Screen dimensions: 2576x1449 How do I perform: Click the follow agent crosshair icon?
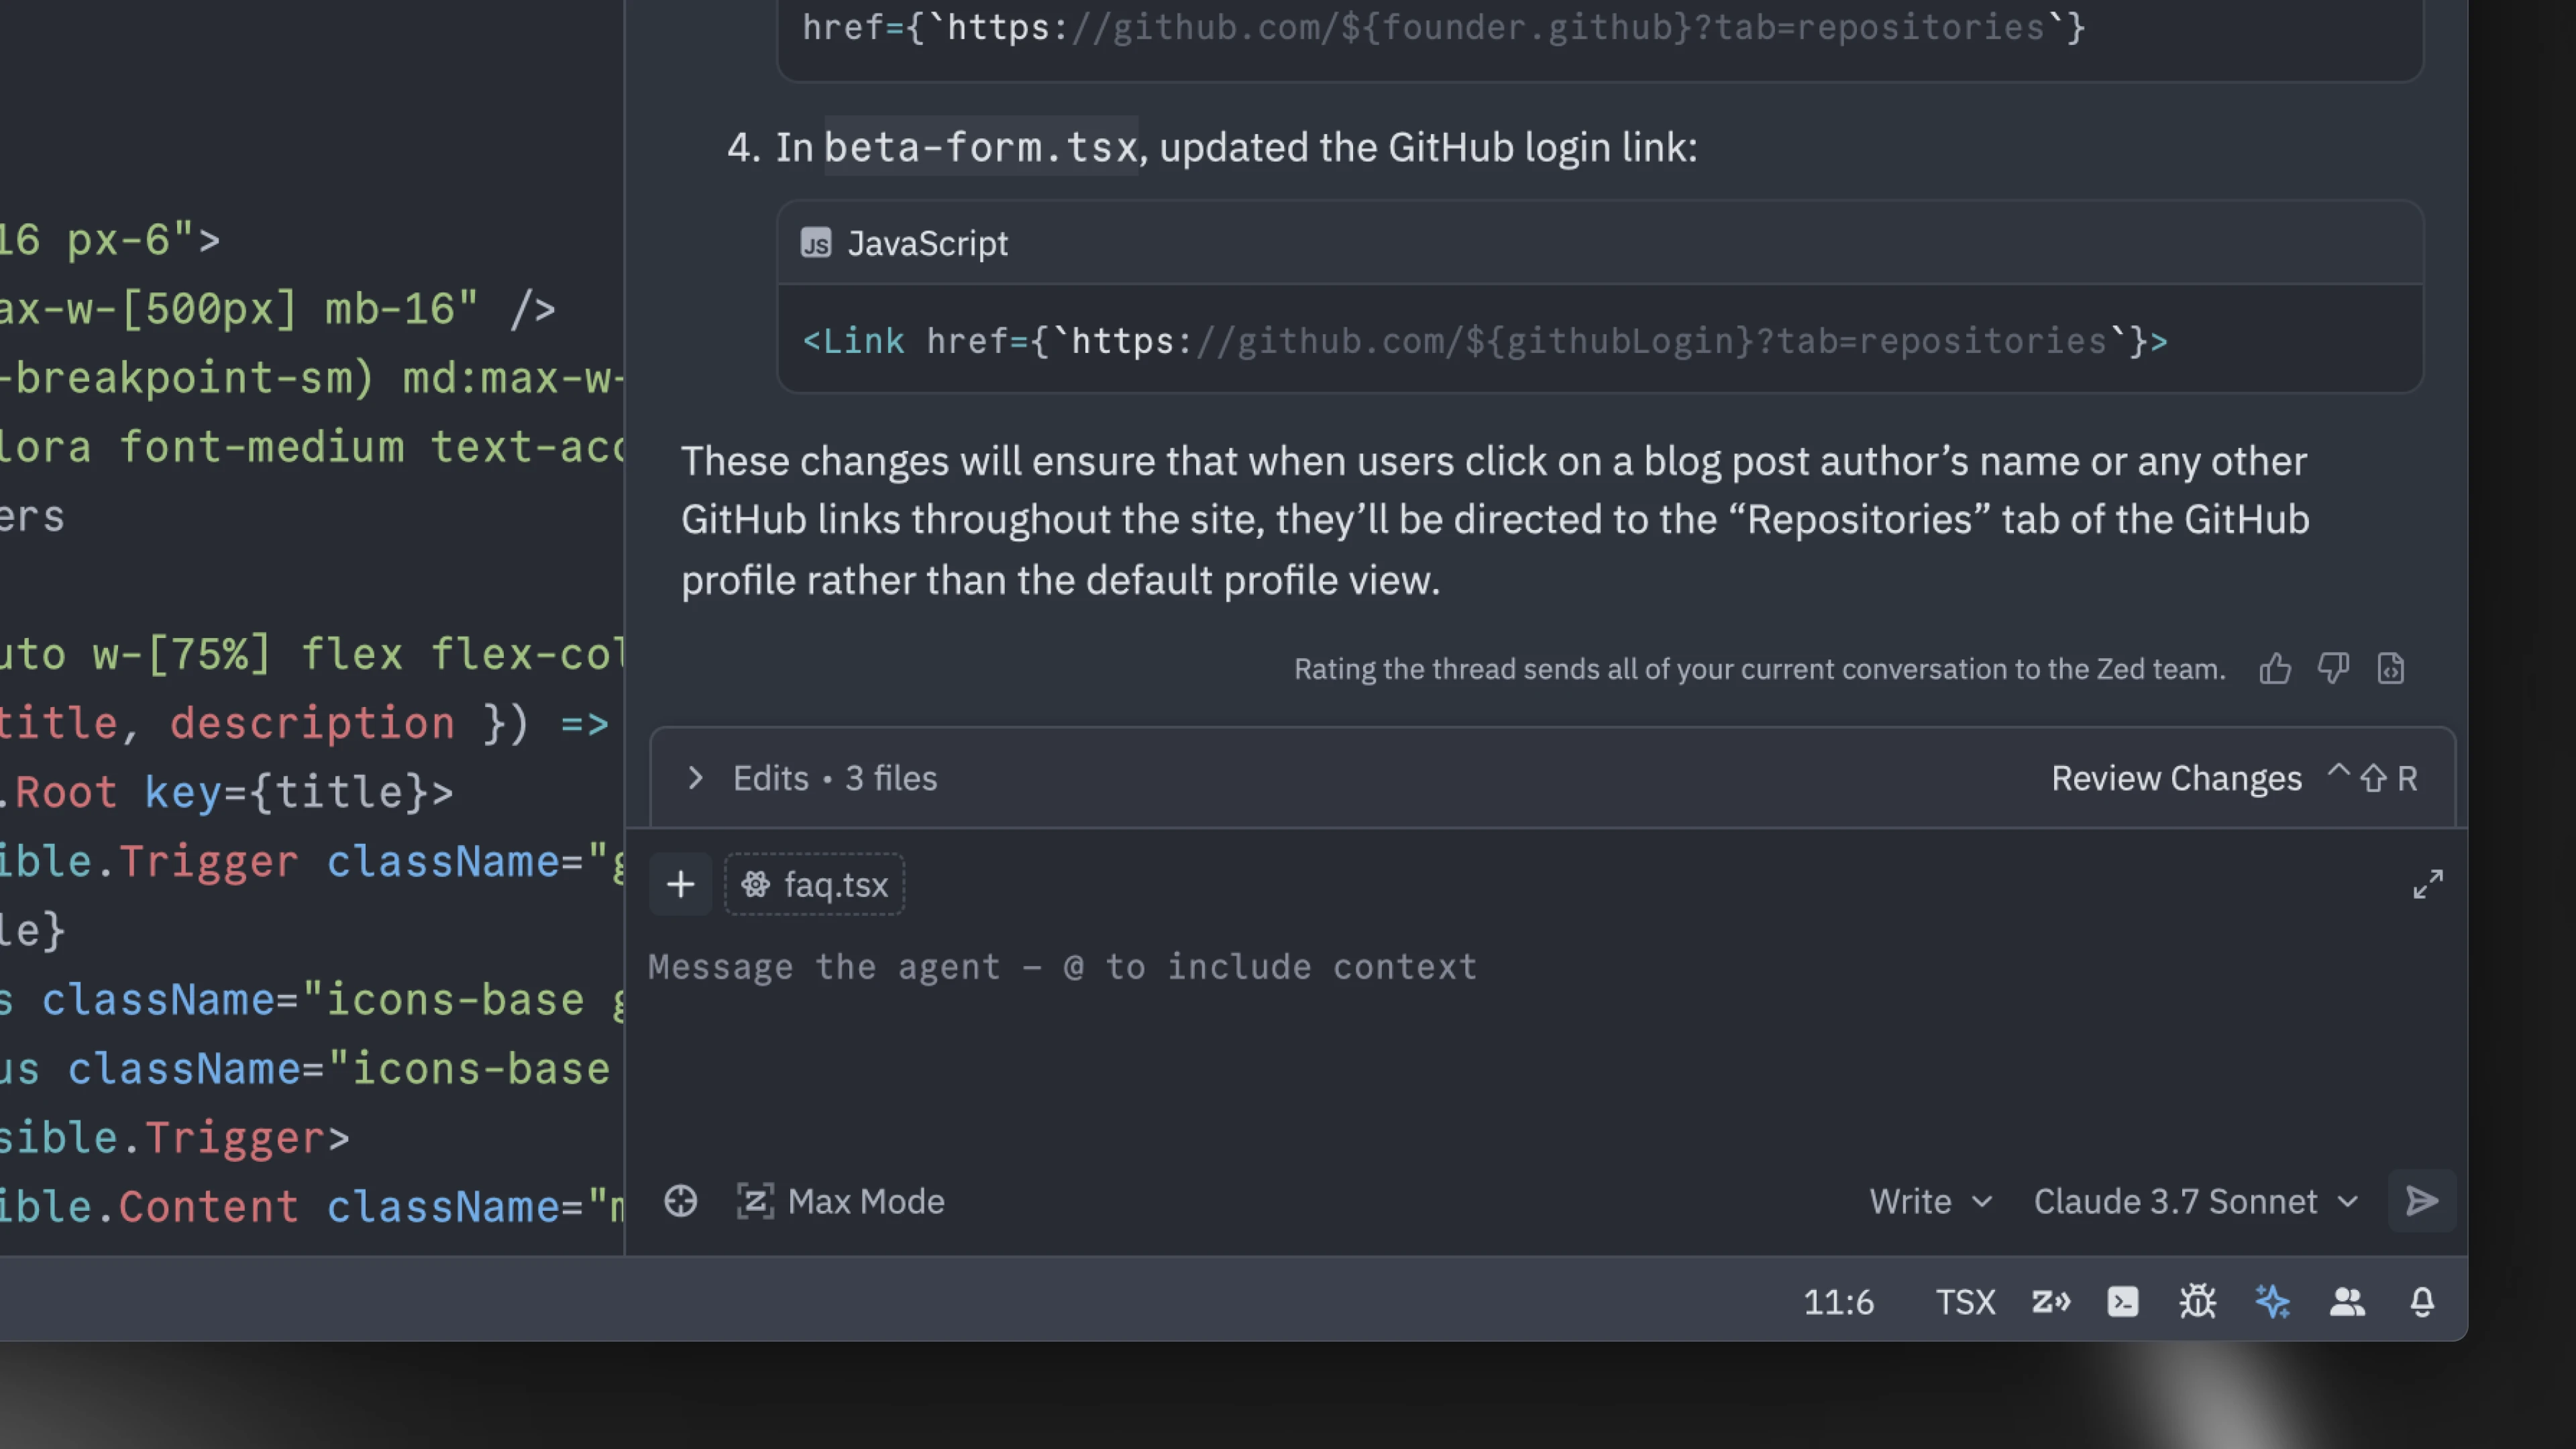[681, 1201]
